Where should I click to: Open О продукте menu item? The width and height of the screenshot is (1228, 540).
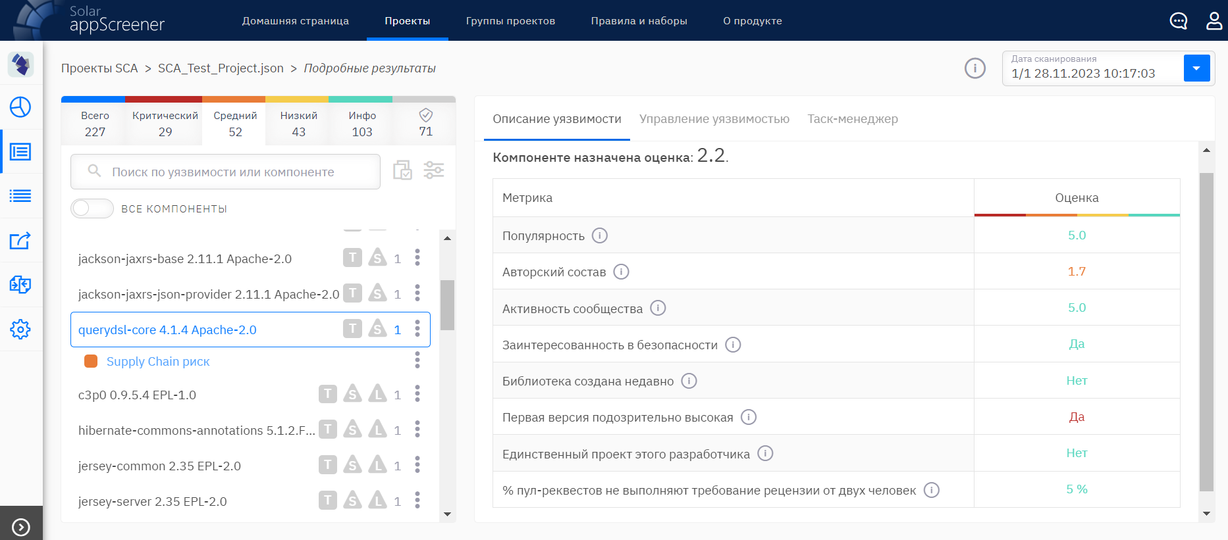[753, 21]
